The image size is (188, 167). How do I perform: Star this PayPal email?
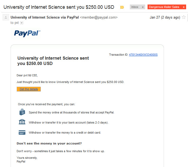pos(184,17)
